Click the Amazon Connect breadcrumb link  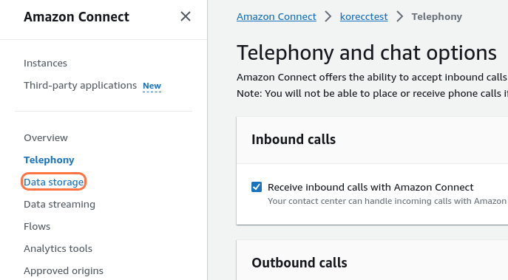coord(277,16)
